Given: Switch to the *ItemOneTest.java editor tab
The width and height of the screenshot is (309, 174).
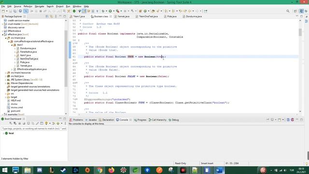Looking at the screenshot, I should click(148, 16).
